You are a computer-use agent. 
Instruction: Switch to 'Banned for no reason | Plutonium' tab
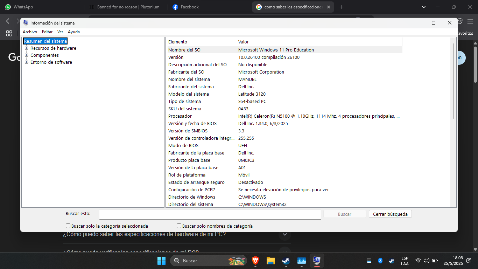[x=126, y=7]
